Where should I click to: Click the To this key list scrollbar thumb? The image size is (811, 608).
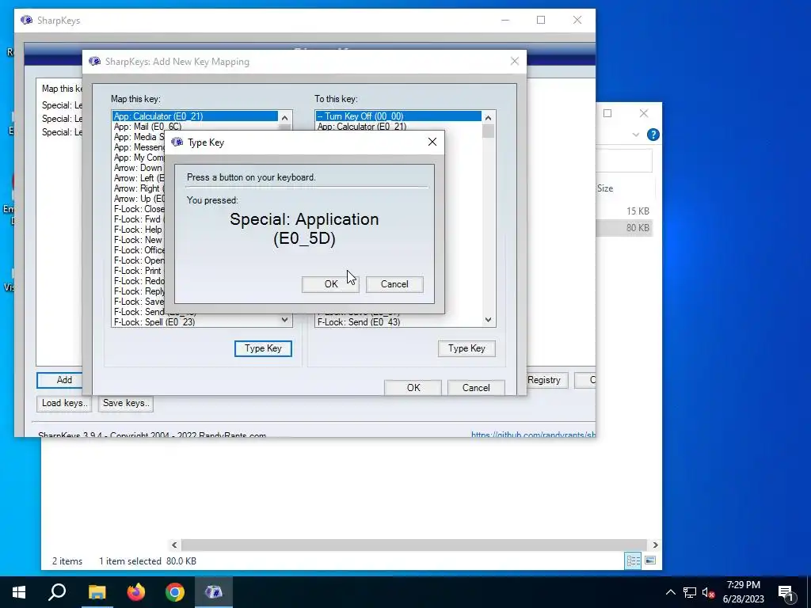pyautogui.click(x=488, y=131)
